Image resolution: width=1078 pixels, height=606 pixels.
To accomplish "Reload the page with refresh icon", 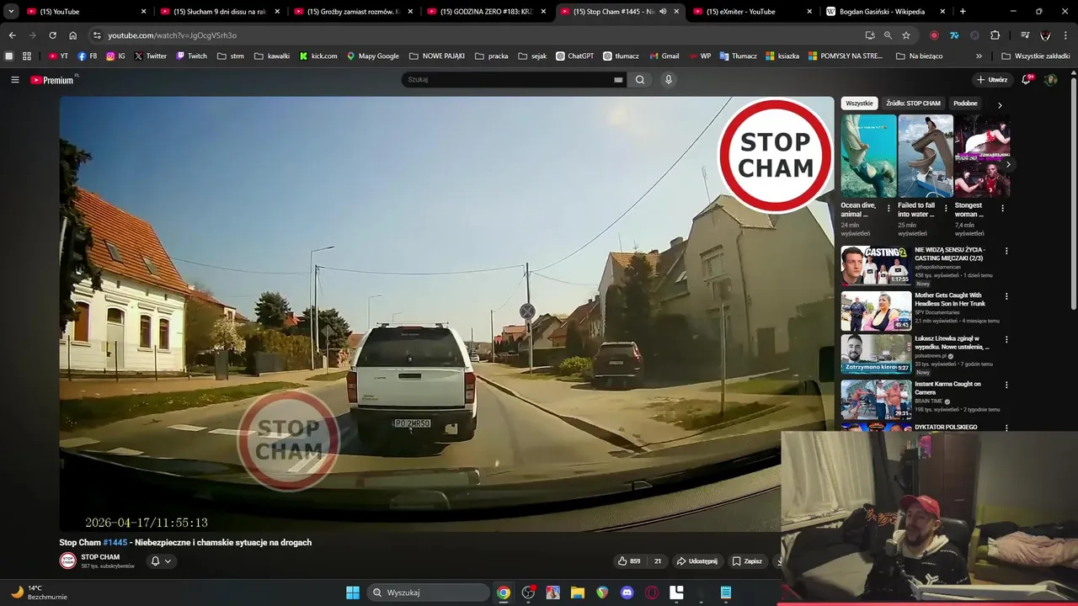I will tap(52, 35).
